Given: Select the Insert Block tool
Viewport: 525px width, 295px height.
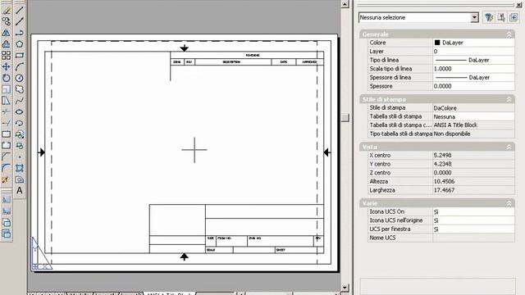Looking at the screenshot, I should [20, 134].
